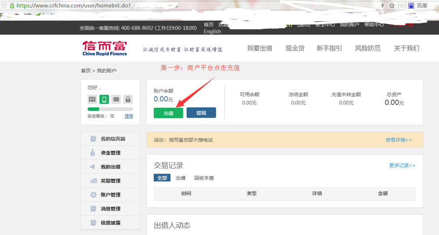Click the 活动:信而富总部大楼电试 notice text
This screenshot has width=439, height=235.
pos(183,140)
